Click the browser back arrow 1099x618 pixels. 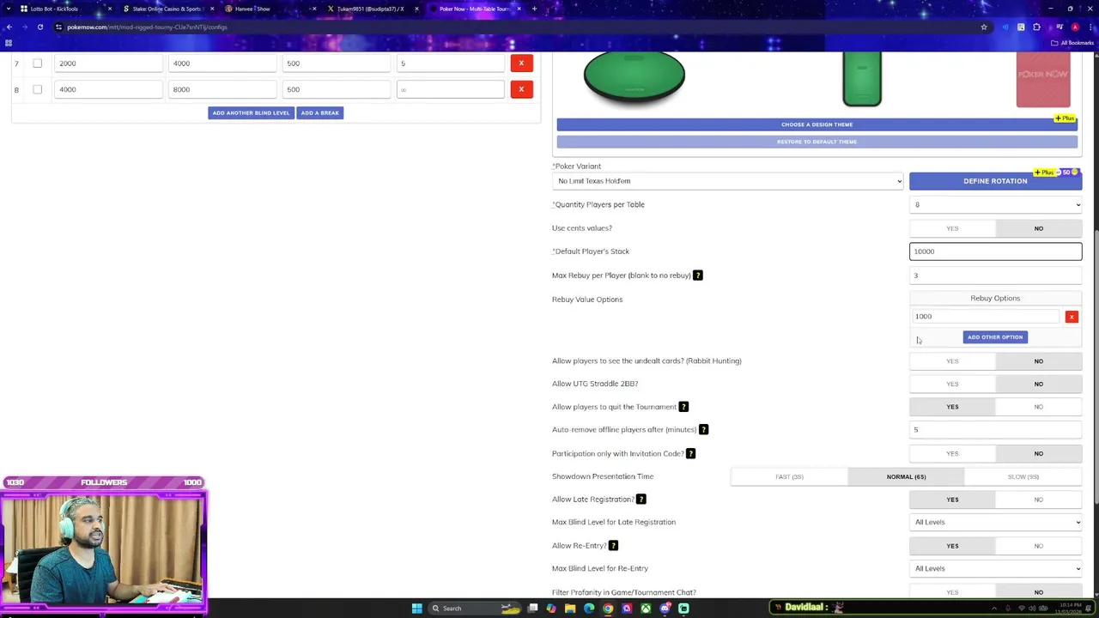pyautogui.click(x=9, y=27)
